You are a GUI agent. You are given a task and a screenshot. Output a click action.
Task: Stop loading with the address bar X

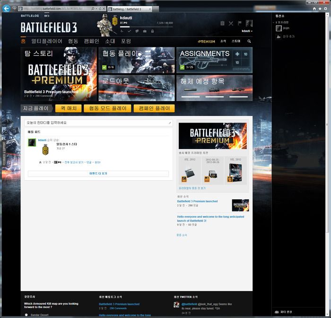[104, 9]
